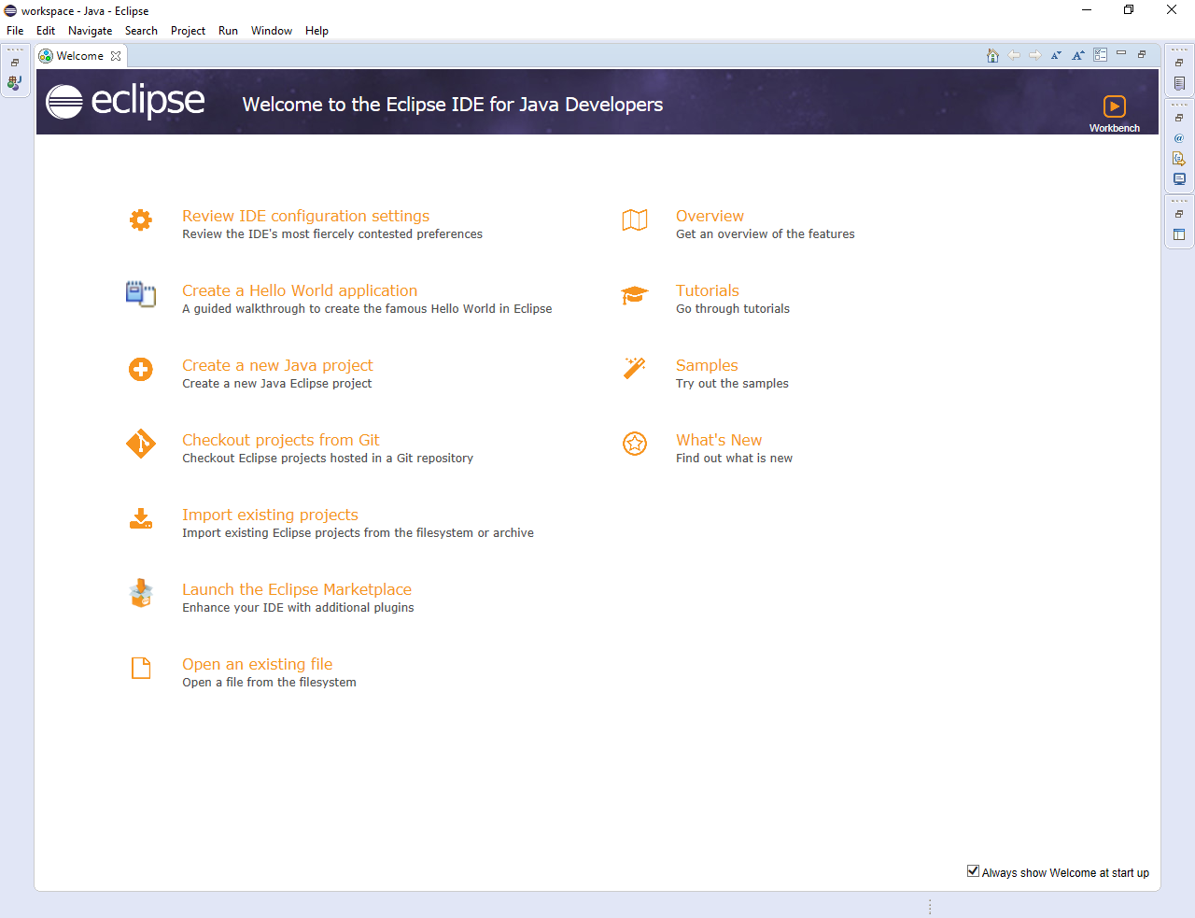Image resolution: width=1195 pixels, height=918 pixels.
Task: Open the Javadoc view via the @ icon
Action: point(1179,138)
